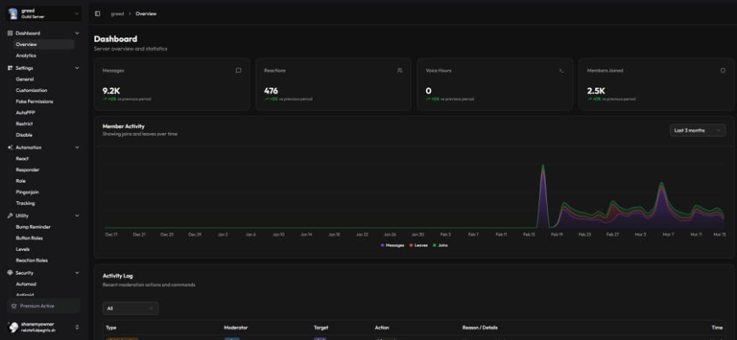
Task: Open the Levels page
Action: coord(22,249)
